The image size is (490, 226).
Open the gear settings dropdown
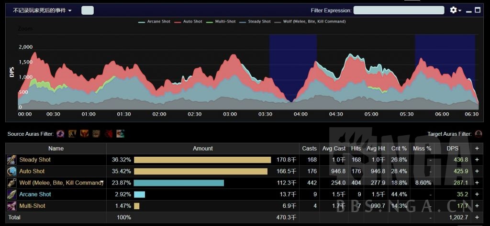tap(455, 10)
